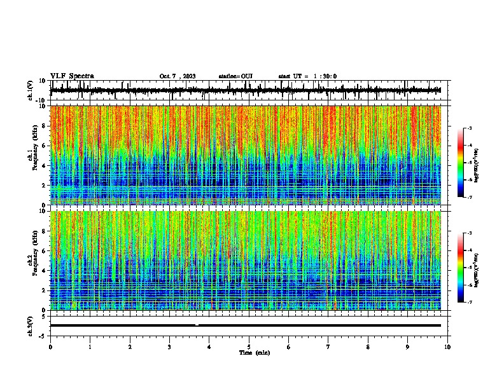The height and width of the screenshot is (389, 504).
Task: Click time-axis tick label "5"
Action: [249, 347]
